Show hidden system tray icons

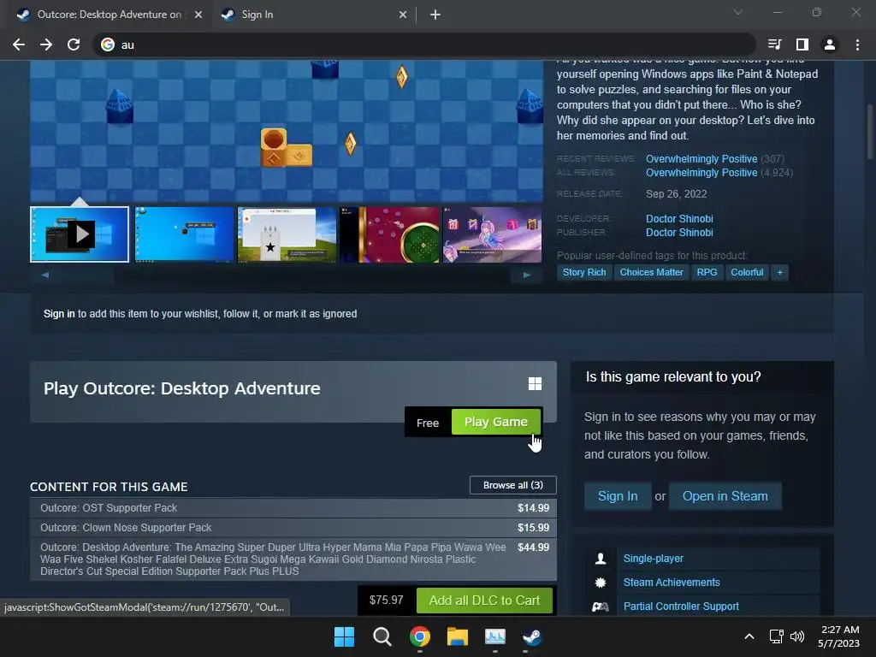(x=749, y=636)
